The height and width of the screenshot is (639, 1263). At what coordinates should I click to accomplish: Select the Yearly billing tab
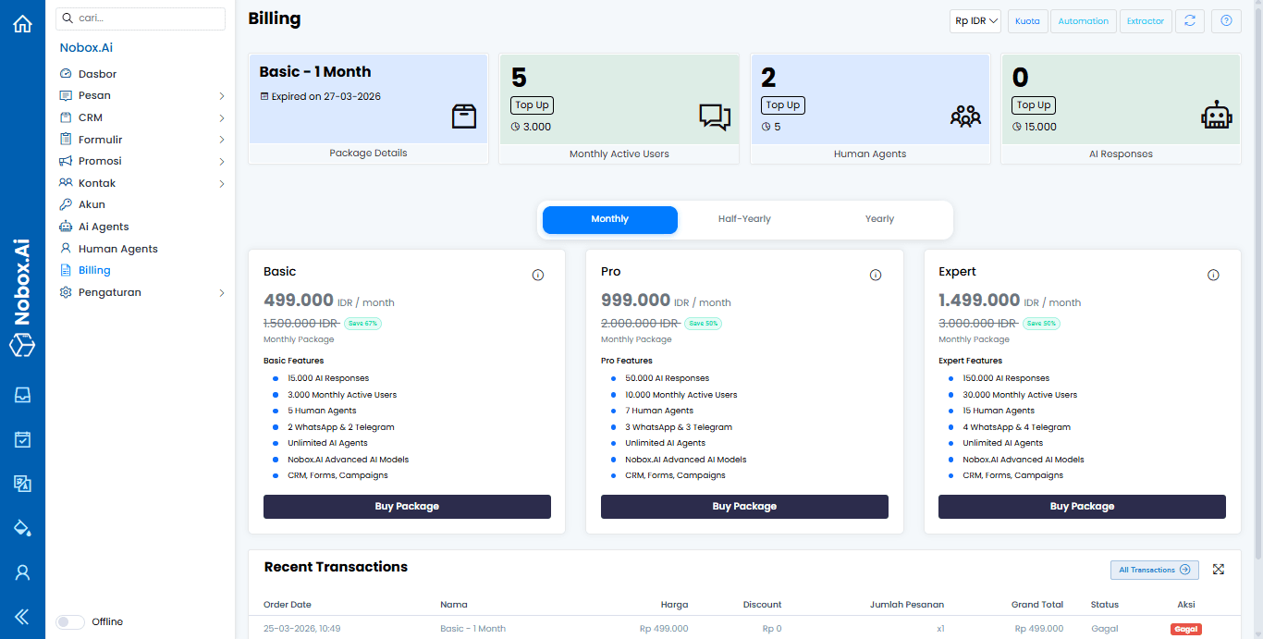tap(879, 219)
